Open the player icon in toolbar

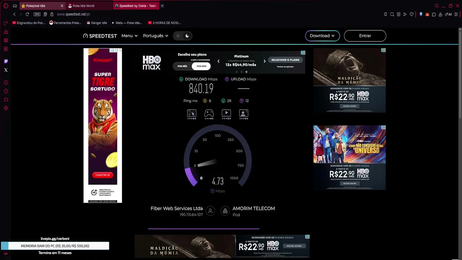pos(405,14)
